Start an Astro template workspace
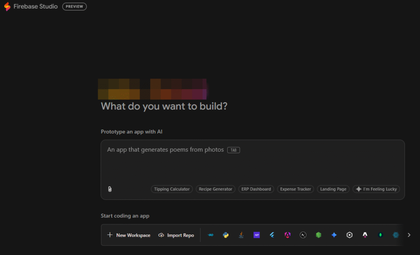 (365, 235)
